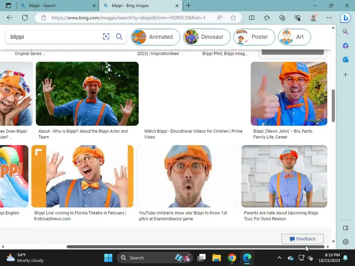Click scroll-down arrow of page scrollbar
355x266 pixels.
(333, 241)
